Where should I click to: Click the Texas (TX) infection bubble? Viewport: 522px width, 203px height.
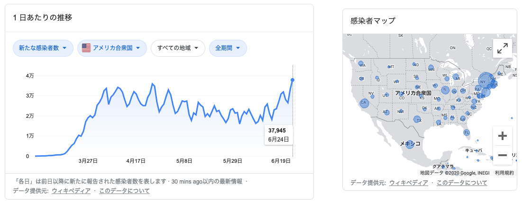pyautogui.click(x=417, y=120)
